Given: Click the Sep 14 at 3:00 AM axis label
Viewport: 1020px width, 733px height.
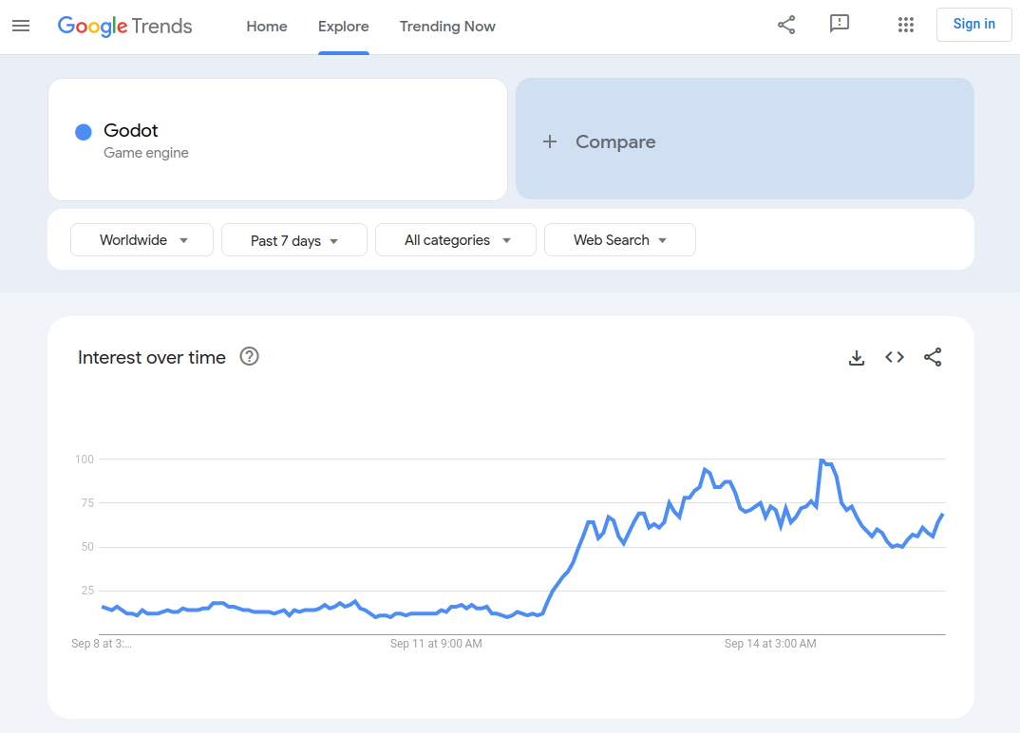Looking at the screenshot, I should coord(770,644).
